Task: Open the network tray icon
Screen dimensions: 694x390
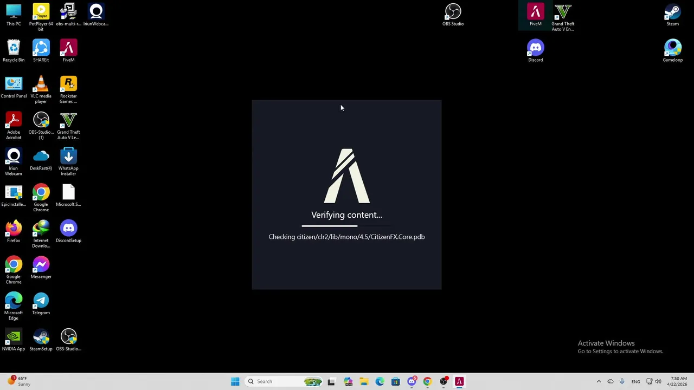Action: [x=650, y=381]
